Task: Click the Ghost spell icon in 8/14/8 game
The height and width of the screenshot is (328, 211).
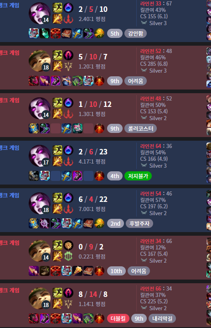Action: coord(57,293)
